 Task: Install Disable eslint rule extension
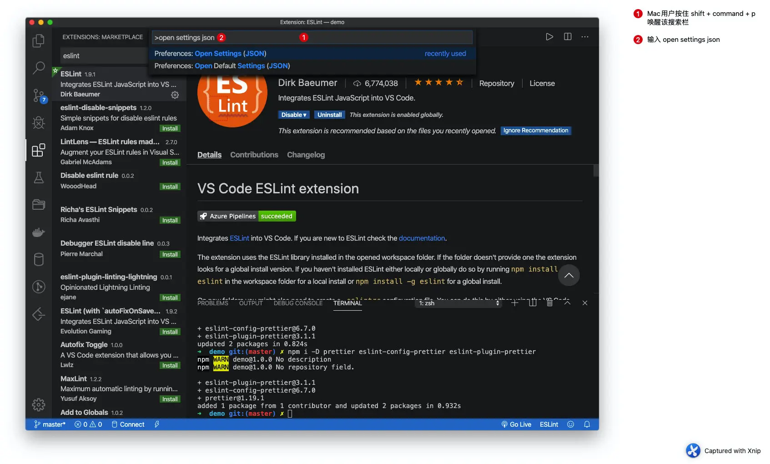(170, 187)
